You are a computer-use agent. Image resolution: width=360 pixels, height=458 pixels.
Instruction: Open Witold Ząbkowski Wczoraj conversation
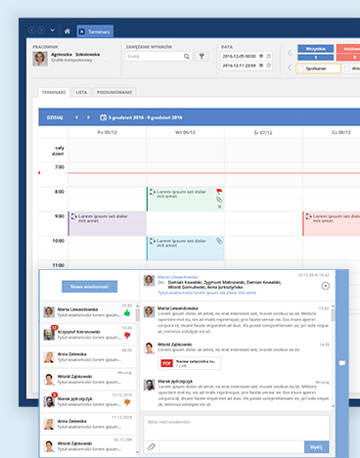[88, 380]
